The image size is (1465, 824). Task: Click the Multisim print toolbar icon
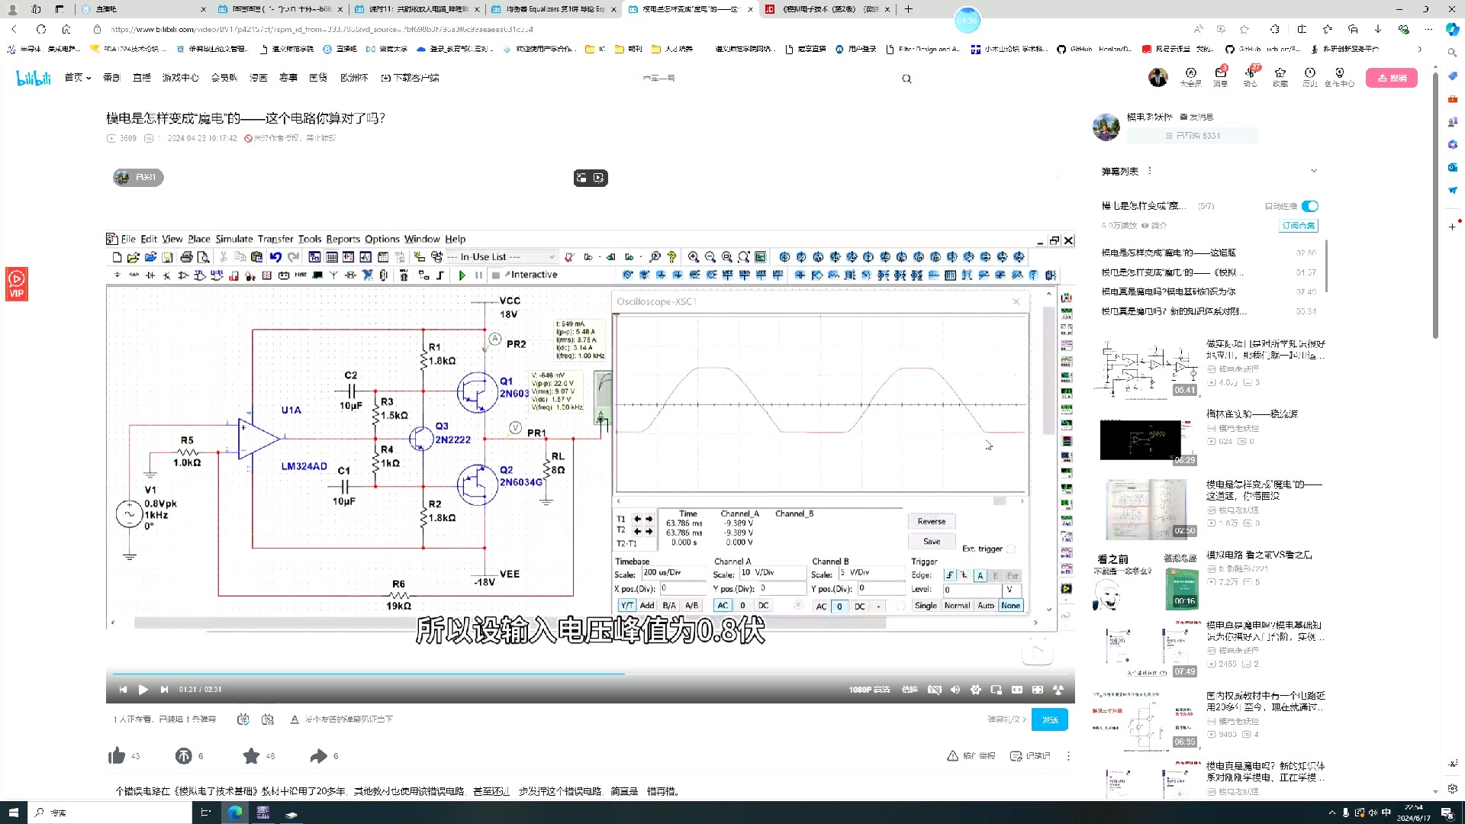[186, 257]
